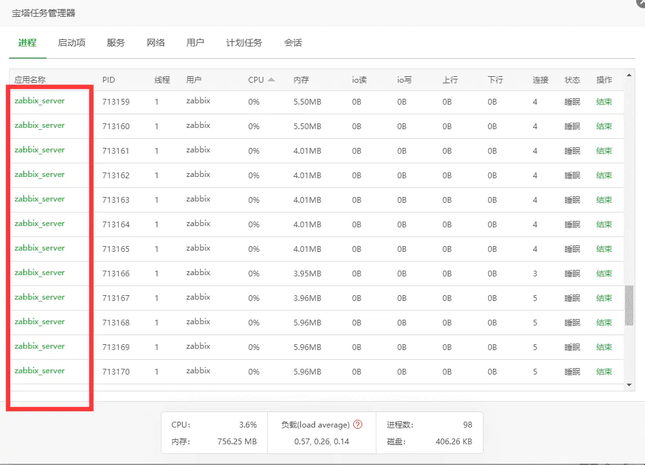End process with PID 713164
645x465 pixels.
(604, 224)
